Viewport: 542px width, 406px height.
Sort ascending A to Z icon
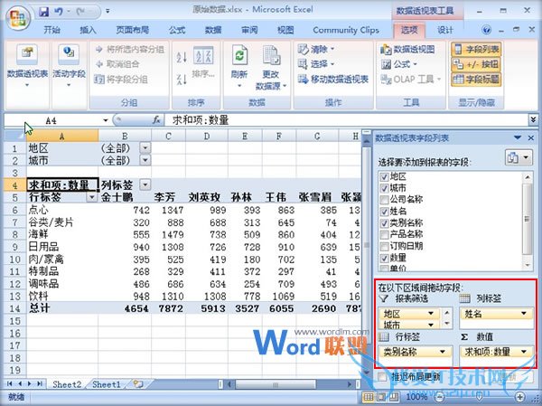(182, 57)
